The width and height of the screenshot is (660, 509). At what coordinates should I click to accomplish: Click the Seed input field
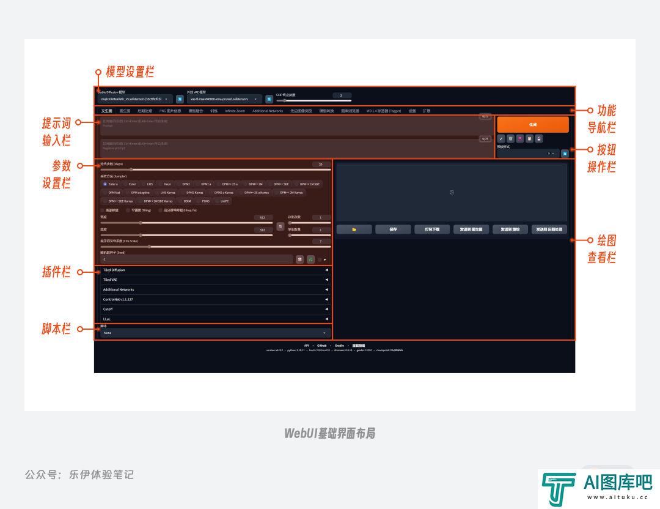pos(197,259)
